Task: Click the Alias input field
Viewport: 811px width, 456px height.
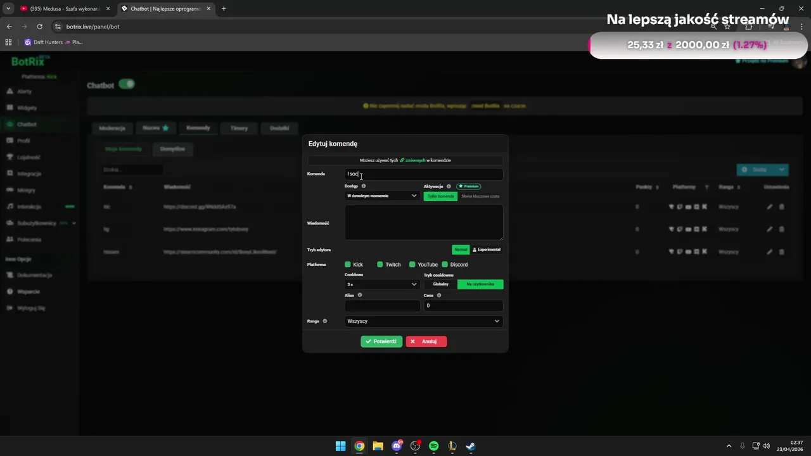Action: 382,305
